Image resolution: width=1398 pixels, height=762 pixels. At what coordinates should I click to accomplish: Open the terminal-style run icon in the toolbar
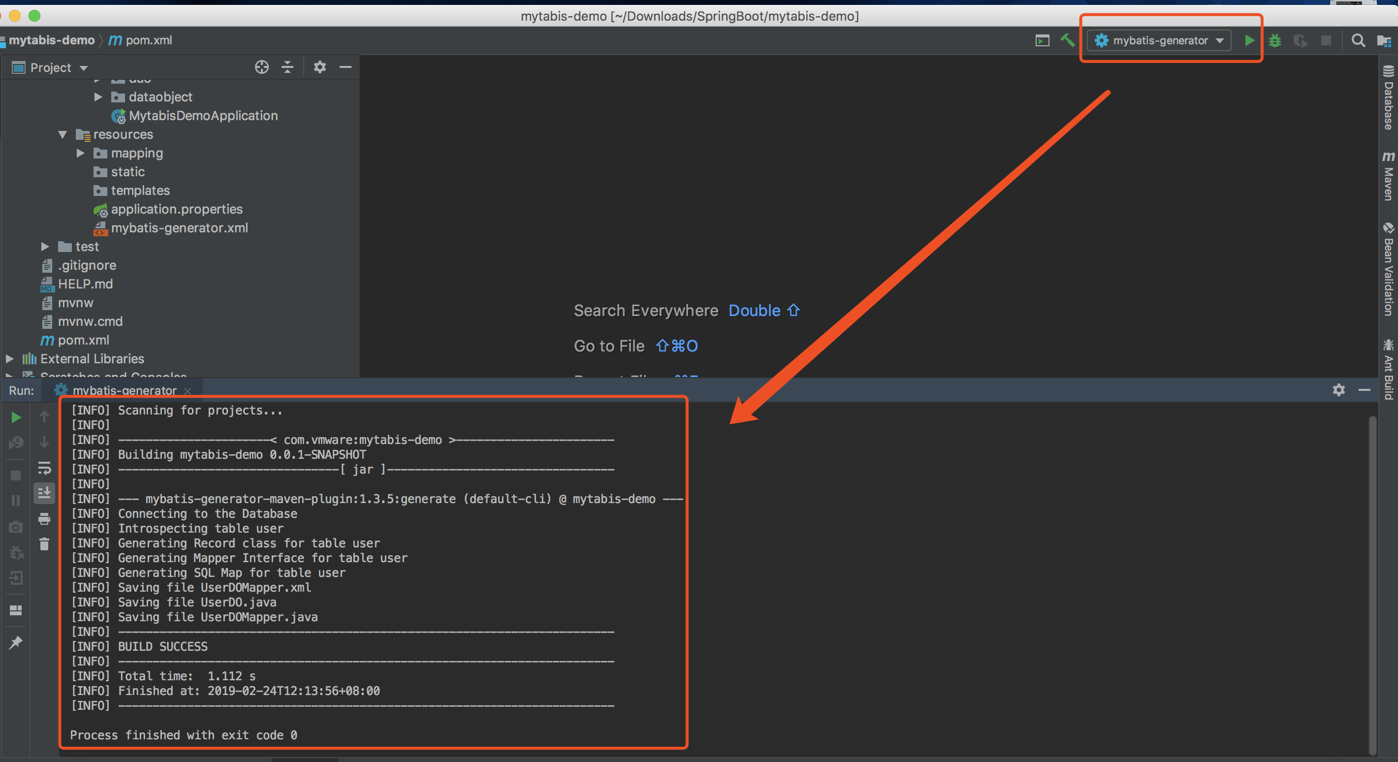tap(1042, 41)
